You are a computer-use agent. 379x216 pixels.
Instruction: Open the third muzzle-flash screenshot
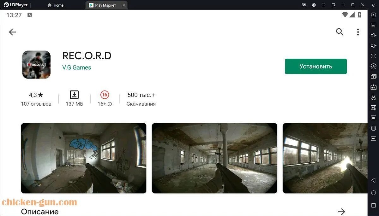[x=325, y=158]
